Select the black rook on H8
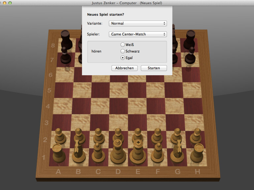 tap(189, 40)
